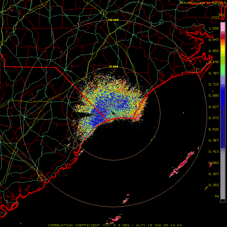Click the 0.573 scale value
Image resolution: width=227 pixels, height=227 pixels.
point(214,118)
